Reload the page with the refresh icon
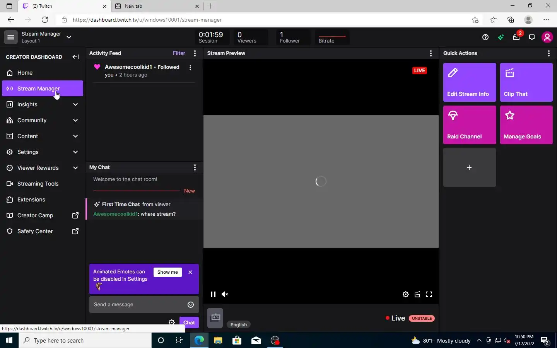Screen dimensions: 557x348 coord(45,20)
